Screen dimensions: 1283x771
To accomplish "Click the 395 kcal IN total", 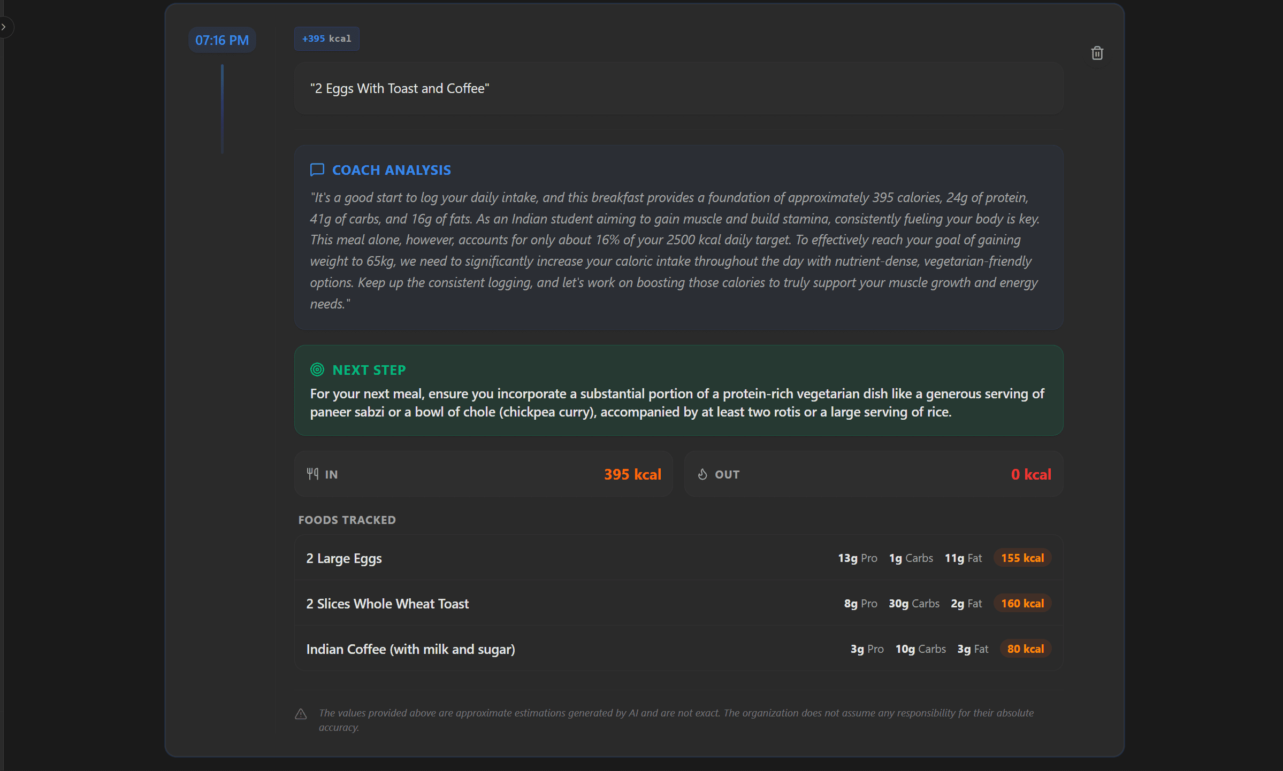I will 632,474.
